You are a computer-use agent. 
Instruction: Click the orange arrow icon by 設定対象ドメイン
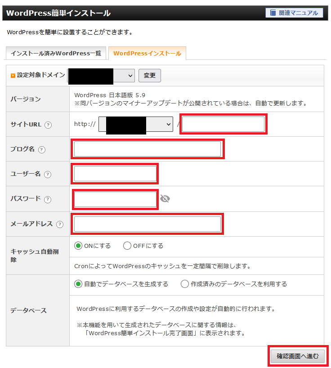pyautogui.click(x=13, y=75)
